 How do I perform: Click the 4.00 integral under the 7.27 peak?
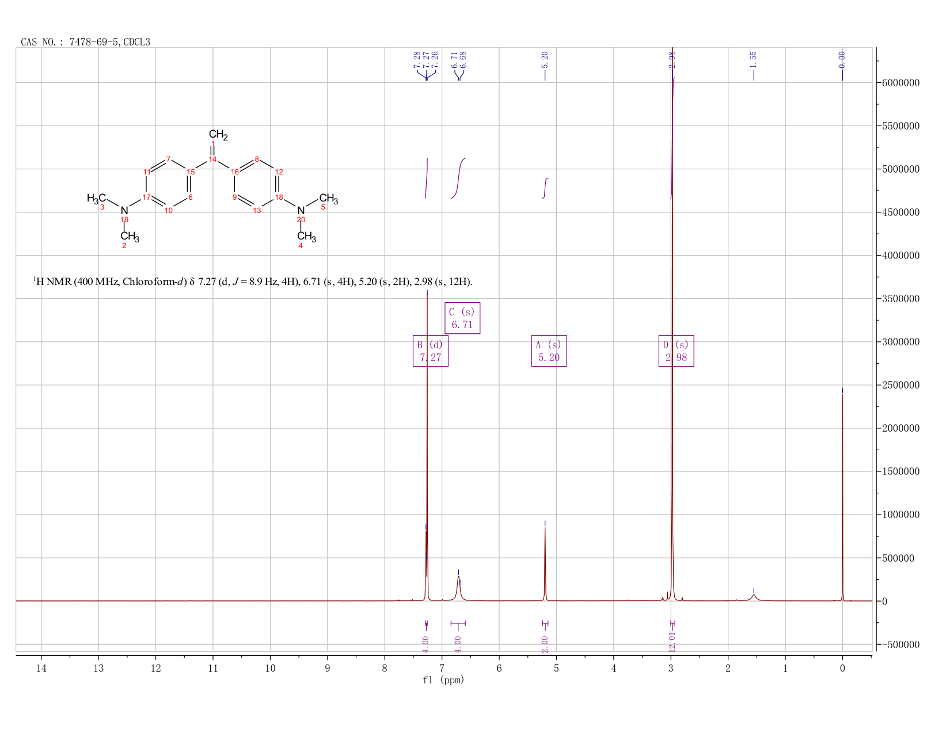click(426, 644)
